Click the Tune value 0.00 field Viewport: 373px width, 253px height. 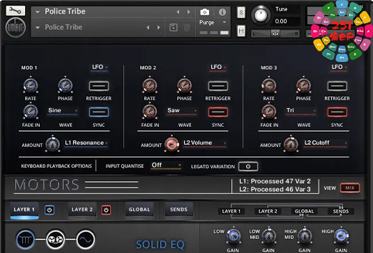click(x=281, y=21)
